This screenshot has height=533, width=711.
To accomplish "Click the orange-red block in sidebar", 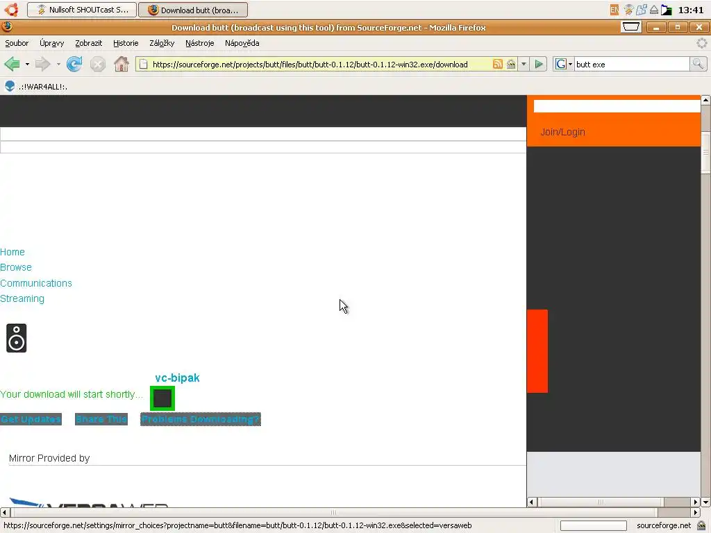I will tap(537, 351).
